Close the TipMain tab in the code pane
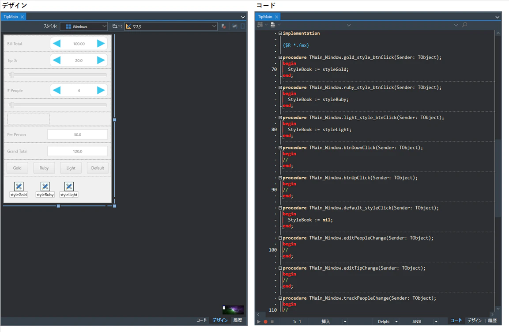 277,17
